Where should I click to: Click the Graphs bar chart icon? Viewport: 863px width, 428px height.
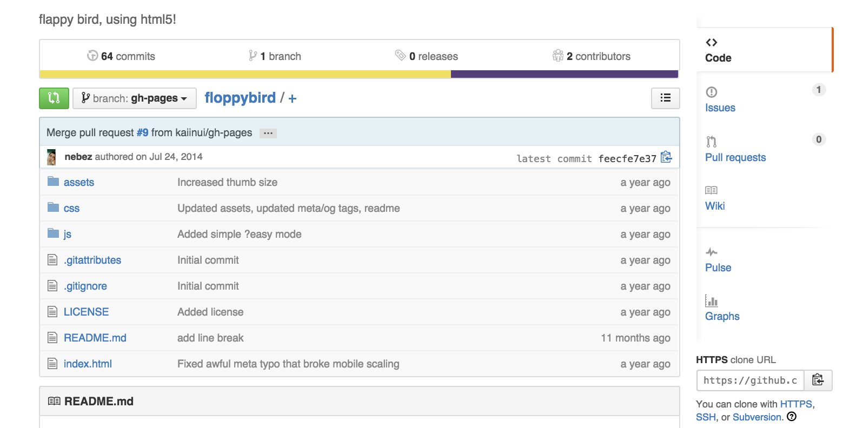(x=712, y=300)
